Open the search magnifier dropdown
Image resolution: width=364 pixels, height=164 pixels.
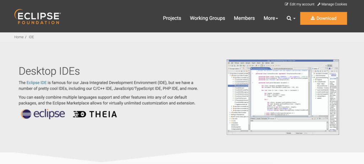click(x=291, y=18)
